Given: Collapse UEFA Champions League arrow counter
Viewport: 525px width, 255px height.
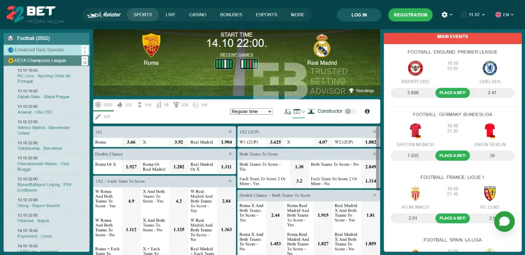Looking at the screenshot, I should (85, 60).
